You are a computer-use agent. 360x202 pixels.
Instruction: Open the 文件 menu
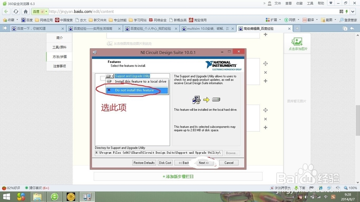pos(278,3)
